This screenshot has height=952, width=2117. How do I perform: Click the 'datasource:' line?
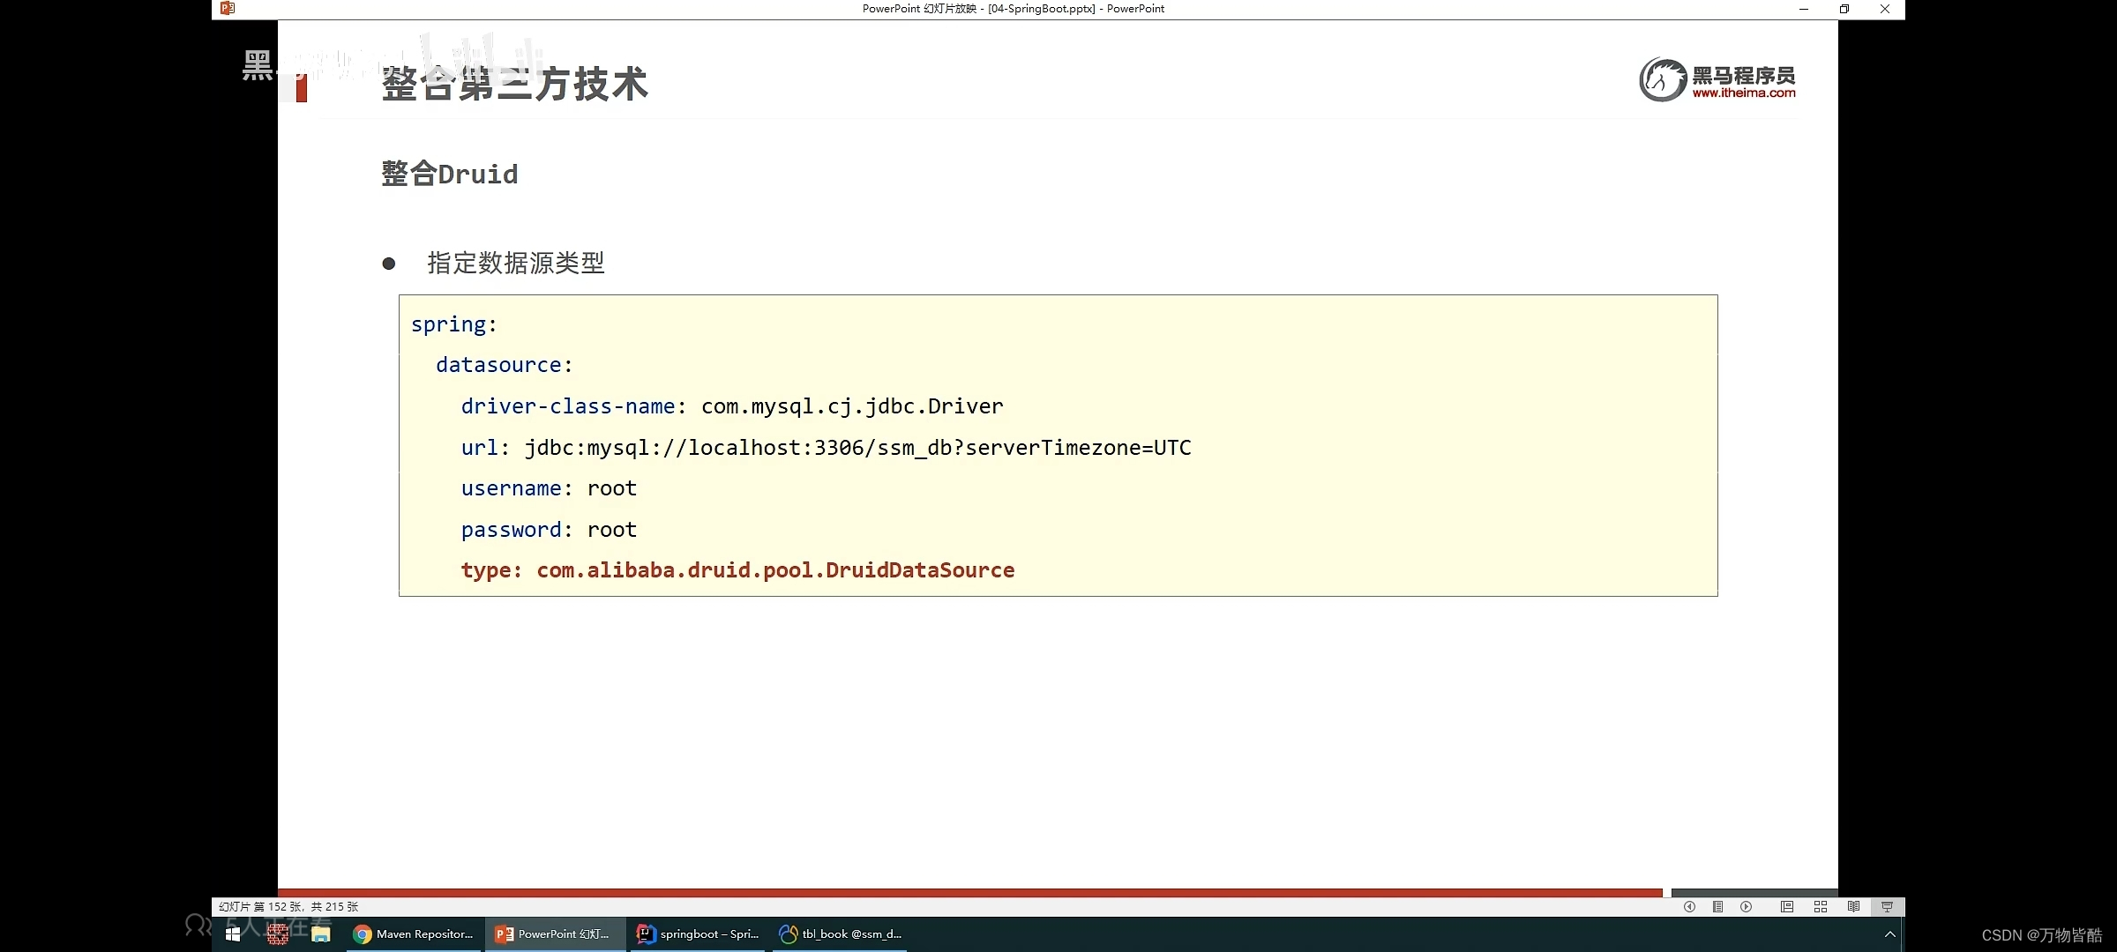pos(505,365)
